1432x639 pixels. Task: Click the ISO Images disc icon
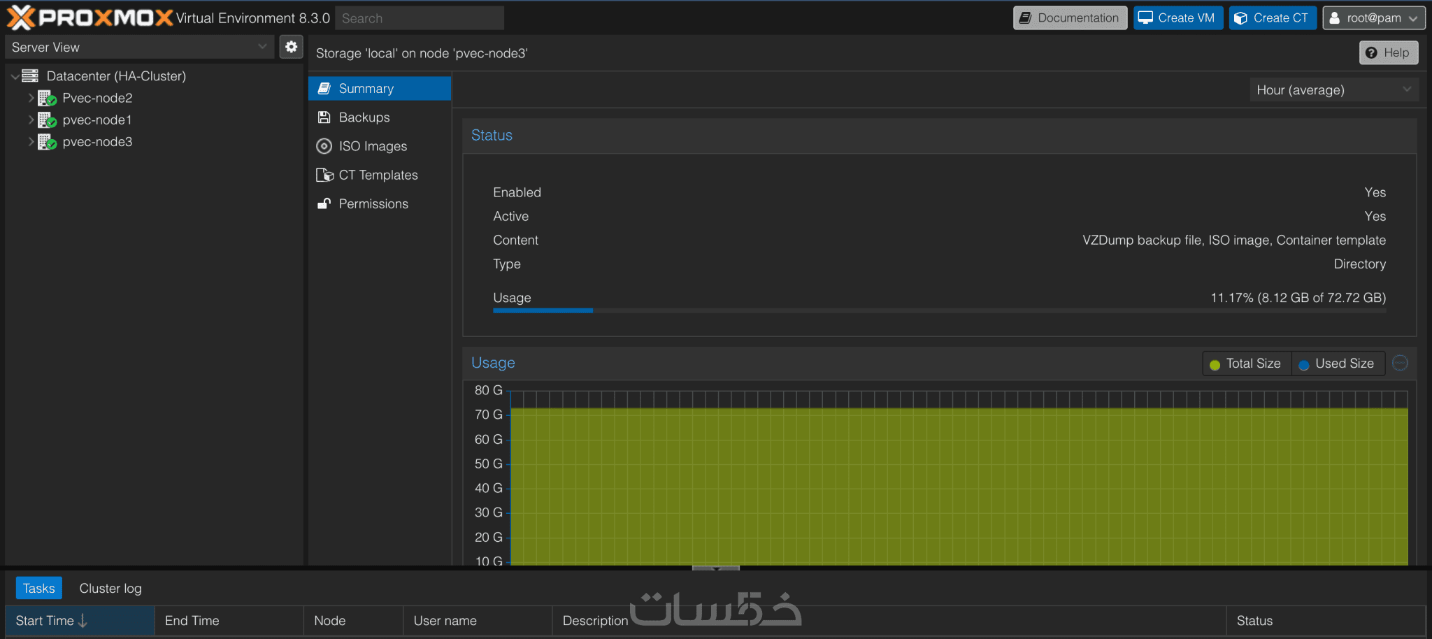tap(324, 146)
